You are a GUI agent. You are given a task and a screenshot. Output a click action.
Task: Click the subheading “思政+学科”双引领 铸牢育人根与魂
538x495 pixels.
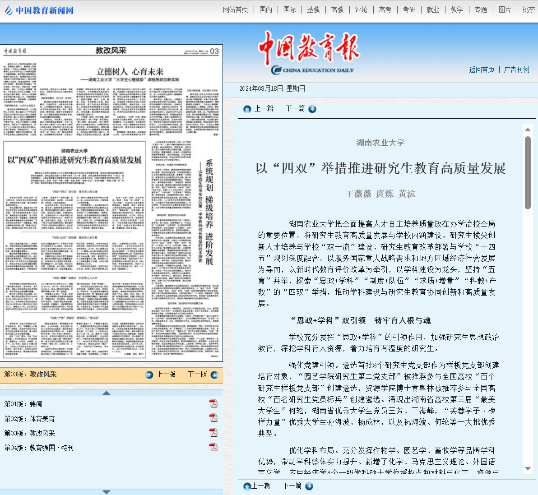(x=360, y=321)
